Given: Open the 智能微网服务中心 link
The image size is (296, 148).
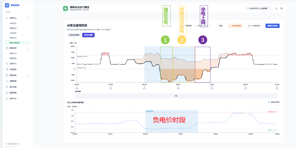Looking at the screenshot, I should click(x=14, y=144).
